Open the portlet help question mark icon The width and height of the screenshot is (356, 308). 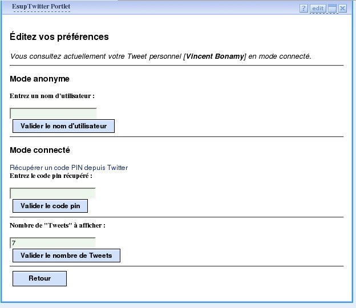[x=304, y=8]
